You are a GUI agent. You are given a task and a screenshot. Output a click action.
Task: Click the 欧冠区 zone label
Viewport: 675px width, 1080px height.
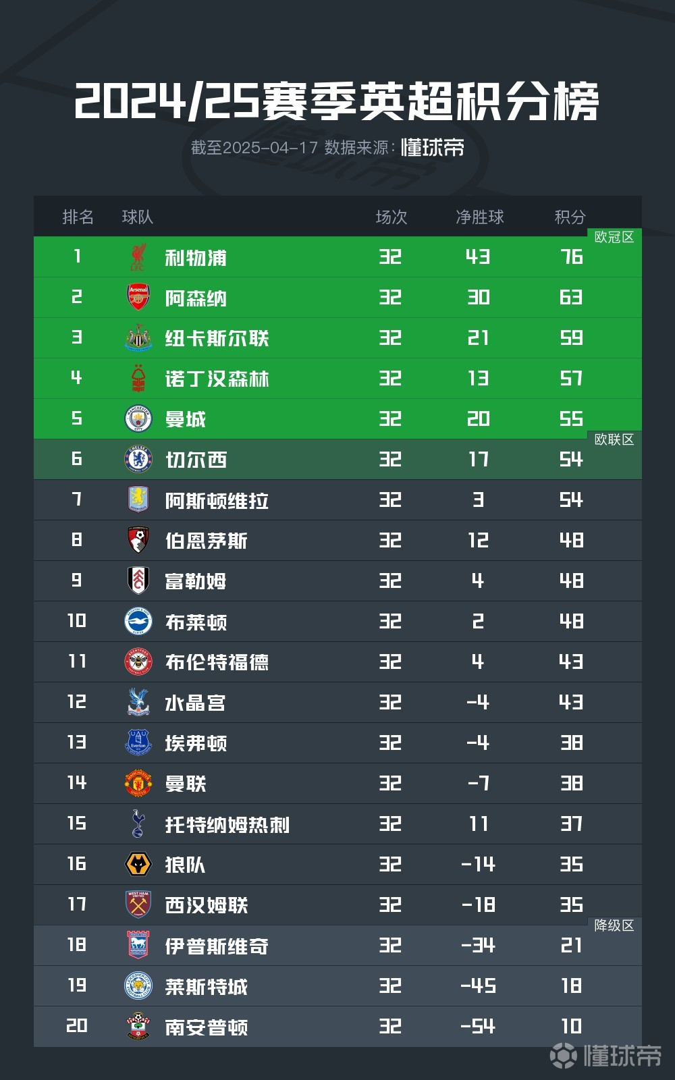[x=614, y=237]
